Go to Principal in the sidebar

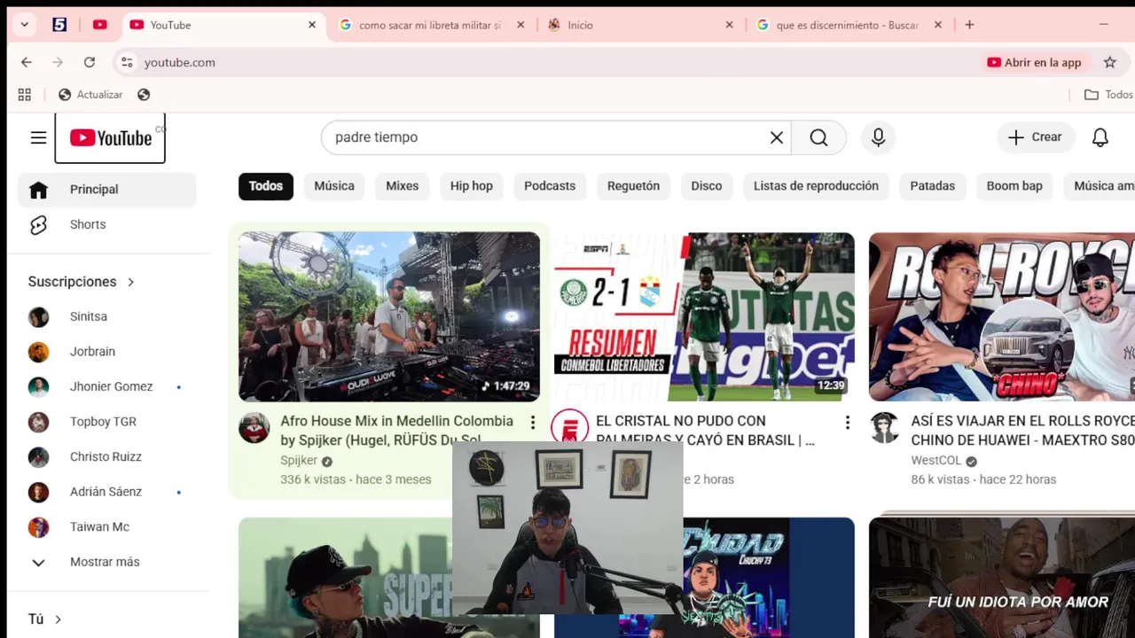point(106,190)
